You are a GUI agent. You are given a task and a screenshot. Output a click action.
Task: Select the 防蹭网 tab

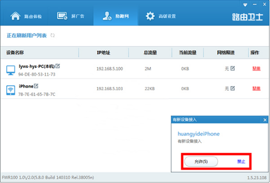point(116,17)
